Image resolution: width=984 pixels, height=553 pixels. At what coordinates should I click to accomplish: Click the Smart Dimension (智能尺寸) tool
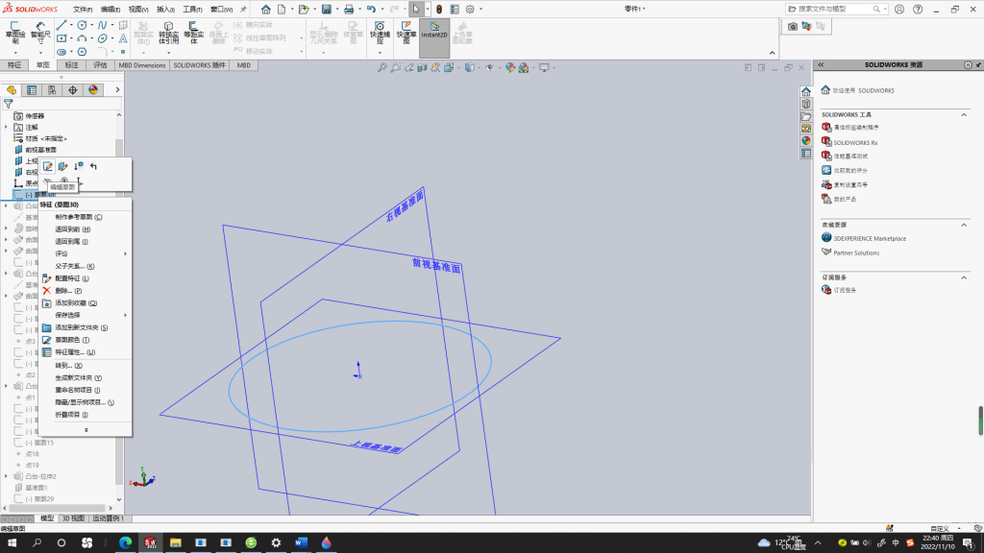pyautogui.click(x=40, y=33)
